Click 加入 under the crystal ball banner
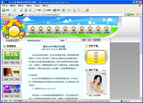Screen dimensions: 143x103 coord(12,96)
